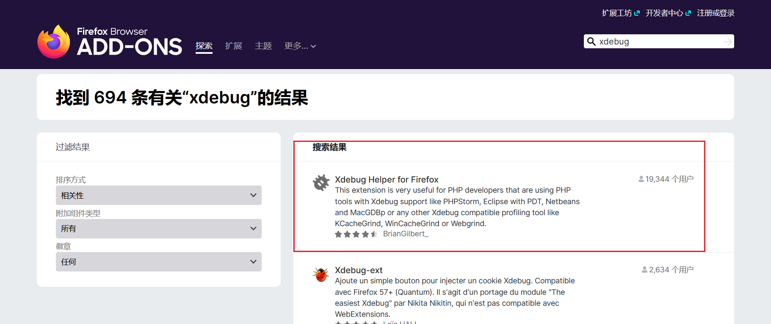Go to the 扩展 tab
771x324 pixels.
coord(234,46)
